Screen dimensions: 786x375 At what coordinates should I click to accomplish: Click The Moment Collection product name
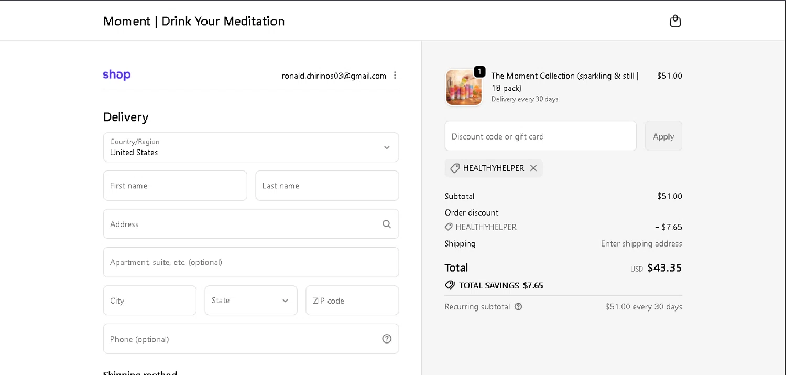[565, 82]
